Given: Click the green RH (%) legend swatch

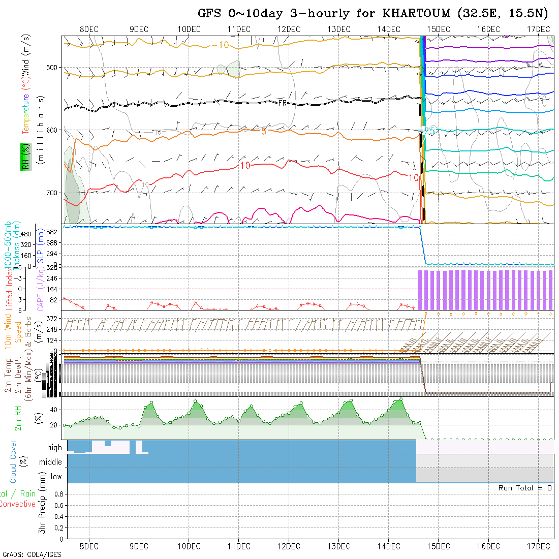Looking at the screenshot, I should click(24, 157).
